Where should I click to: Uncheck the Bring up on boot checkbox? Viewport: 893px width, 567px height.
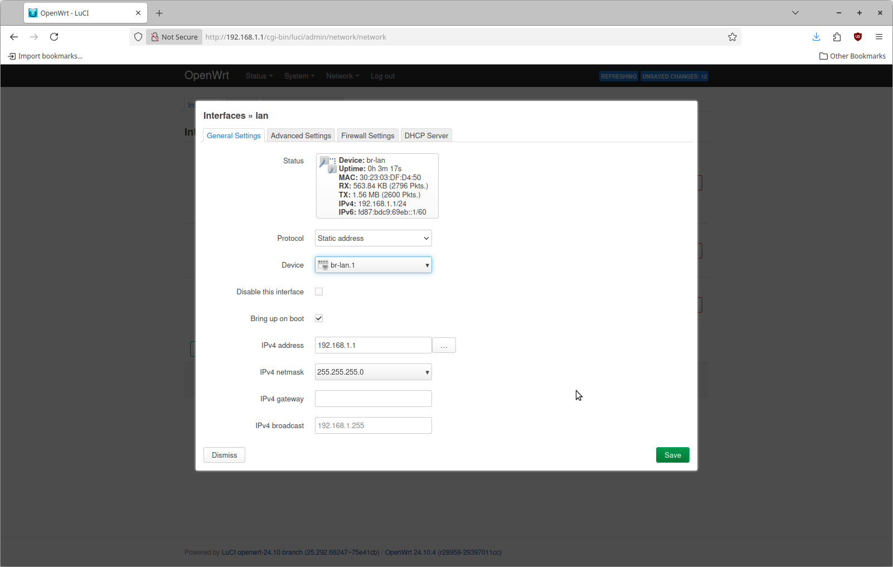pyautogui.click(x=319, y=318)
